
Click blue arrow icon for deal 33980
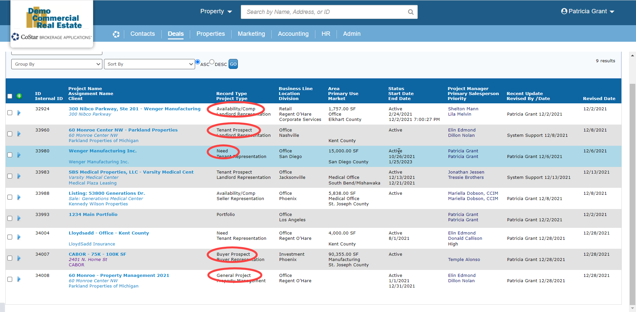19,155
